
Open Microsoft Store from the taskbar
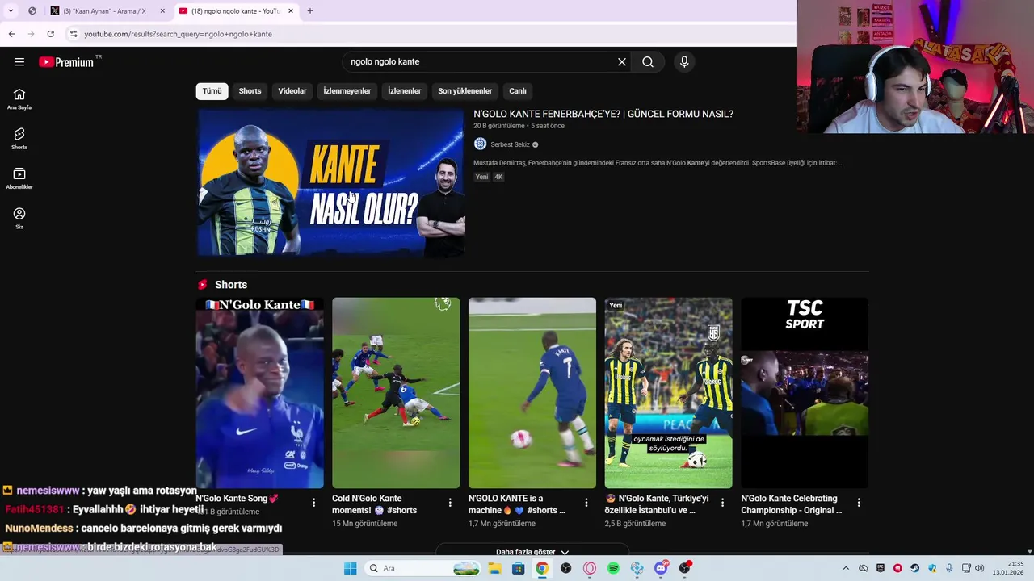[x=518, y=568]
